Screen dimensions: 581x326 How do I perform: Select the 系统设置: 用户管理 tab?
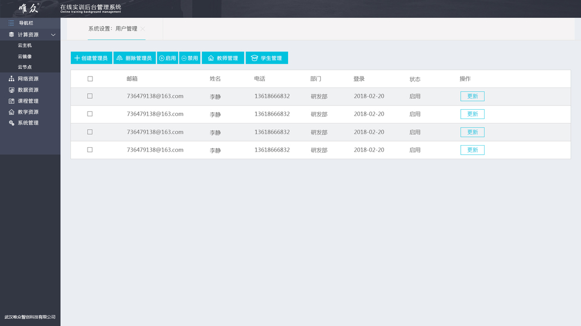[x=113, y=28]
